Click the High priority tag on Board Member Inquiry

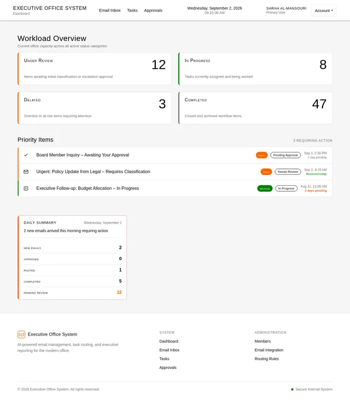point(261,155)
